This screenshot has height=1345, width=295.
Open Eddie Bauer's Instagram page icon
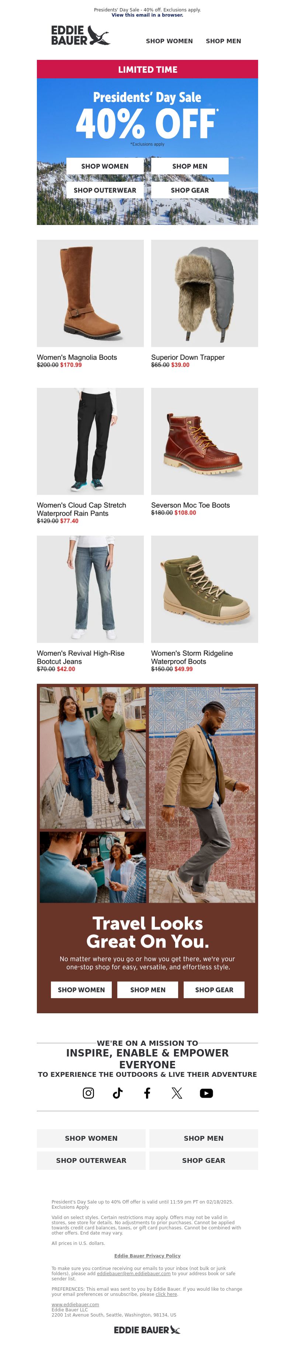point(88,1093)
